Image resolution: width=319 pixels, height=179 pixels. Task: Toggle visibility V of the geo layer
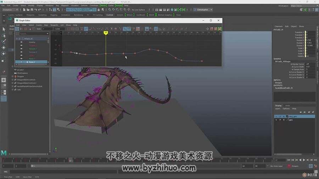click(x=276, y=120)
